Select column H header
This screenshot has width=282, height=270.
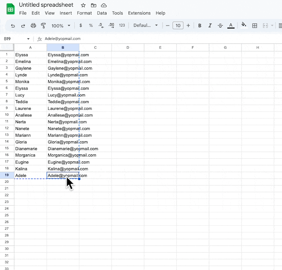[258, 47]
